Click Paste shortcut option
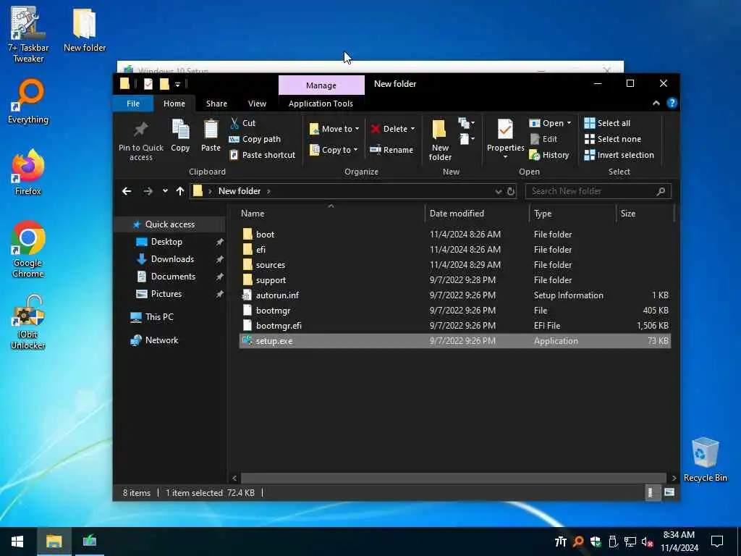The height and width of the screenshot is (556, 741). pyautogui.click(x=262, y=155)
